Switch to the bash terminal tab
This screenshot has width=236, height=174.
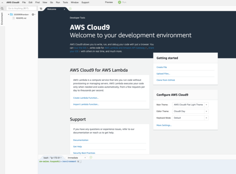pyautogui.click(x=52, y=158)
